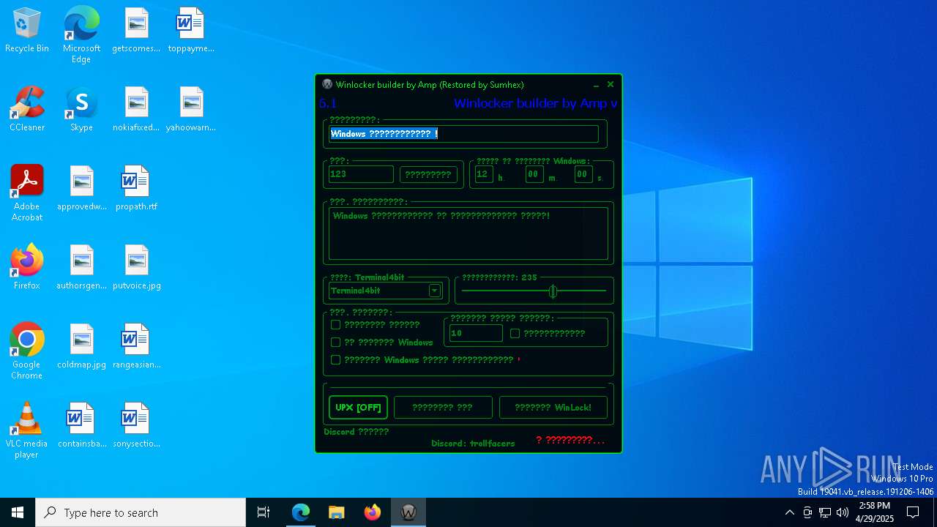Click the Windows title text field
This screenshot has width=937, height=527.
pyautogui.click(x=463, y=134)
